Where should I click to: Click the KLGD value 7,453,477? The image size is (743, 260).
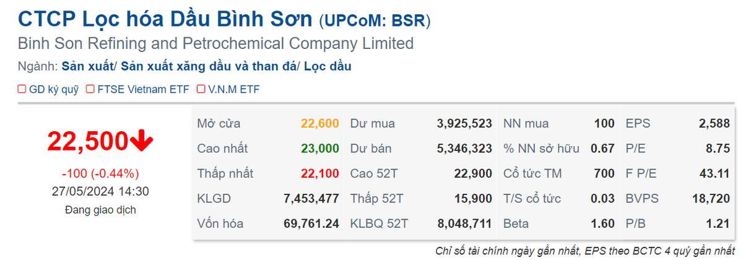[310, 199]
